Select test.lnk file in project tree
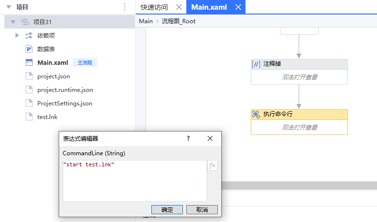 tap(47, 117)
